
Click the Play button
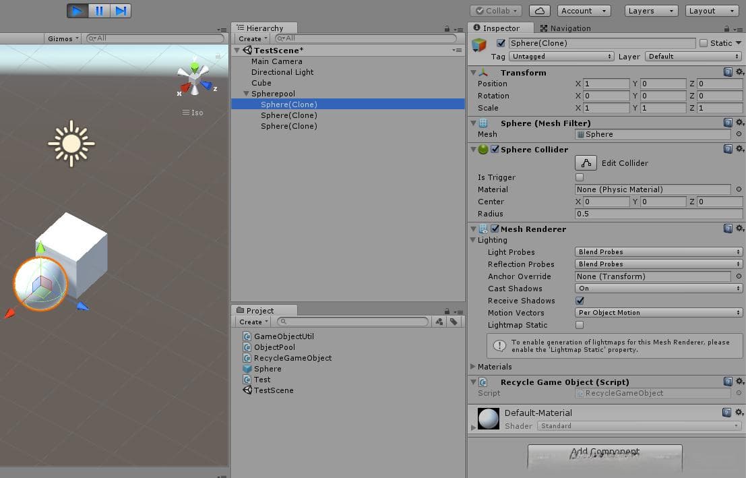click(x=77, y=11)
